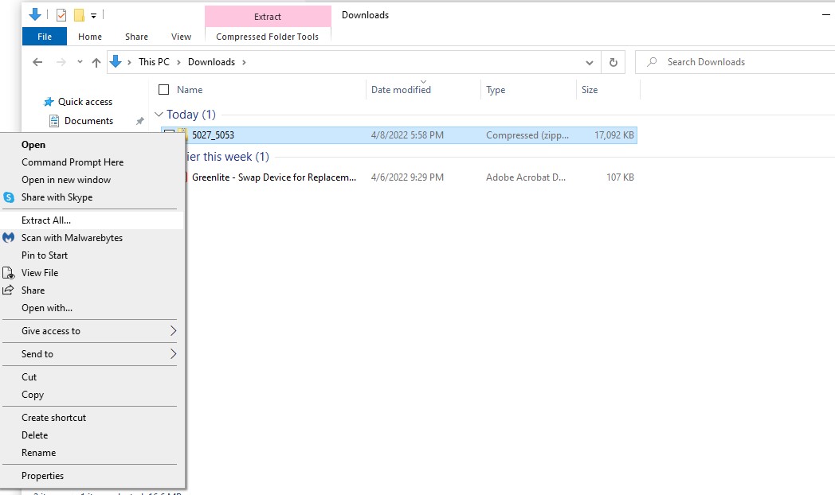This screenshot has height=495, width=835.
Task: Click This PC in the breadcrumb path
Action: (x=154, y=62)
